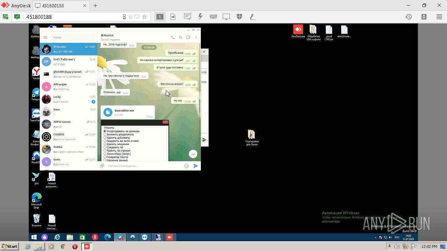Viewport: 447px width, 251px height.
Task: Open chat options three-dot menu
Action: pos(196,37)
